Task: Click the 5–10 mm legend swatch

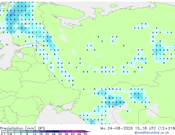Action: [30, 131]
